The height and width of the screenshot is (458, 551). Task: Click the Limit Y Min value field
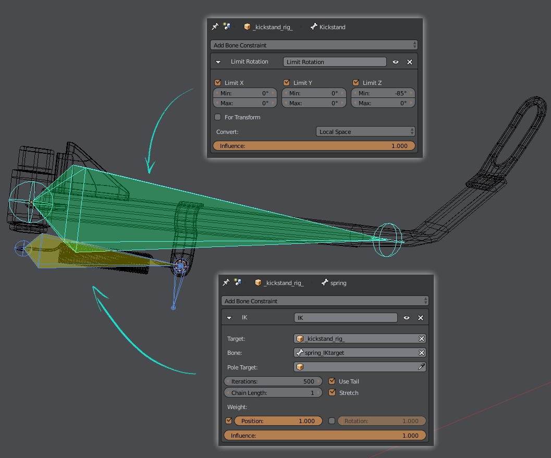click(314, 93)
